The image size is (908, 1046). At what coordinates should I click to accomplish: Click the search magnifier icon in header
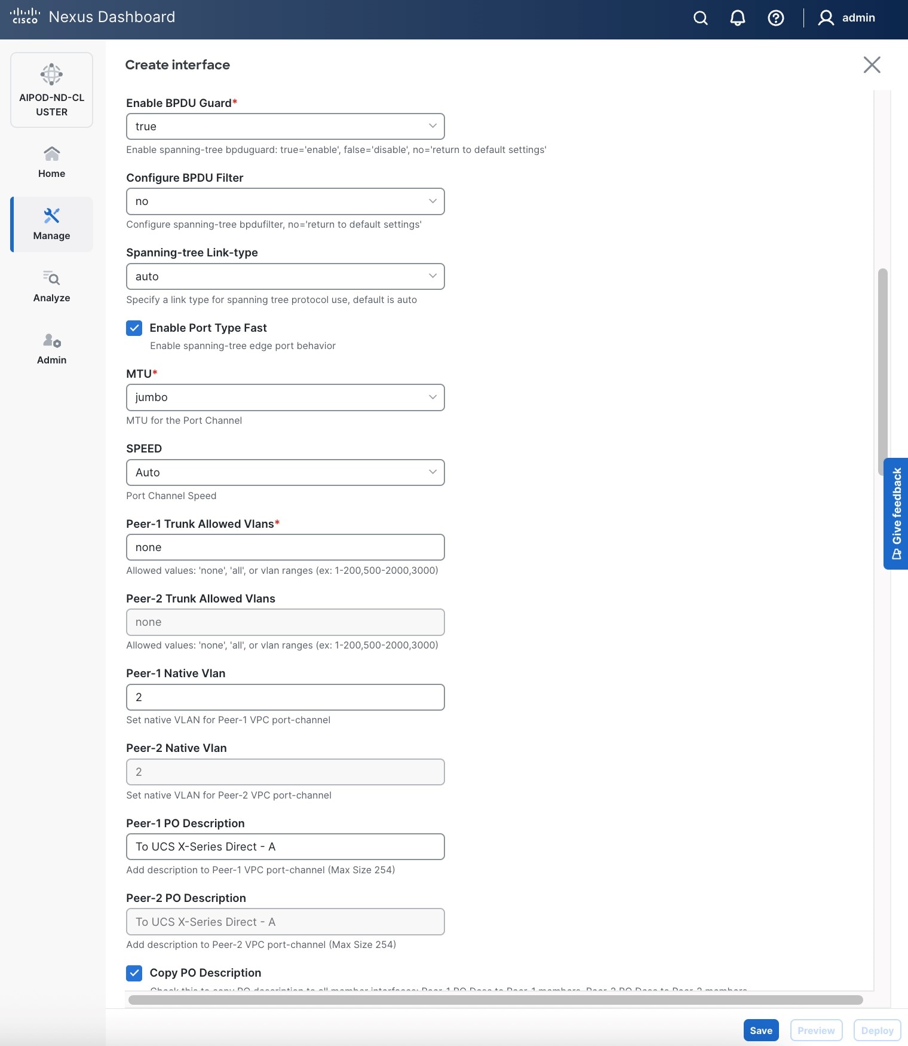coord(701,18)
